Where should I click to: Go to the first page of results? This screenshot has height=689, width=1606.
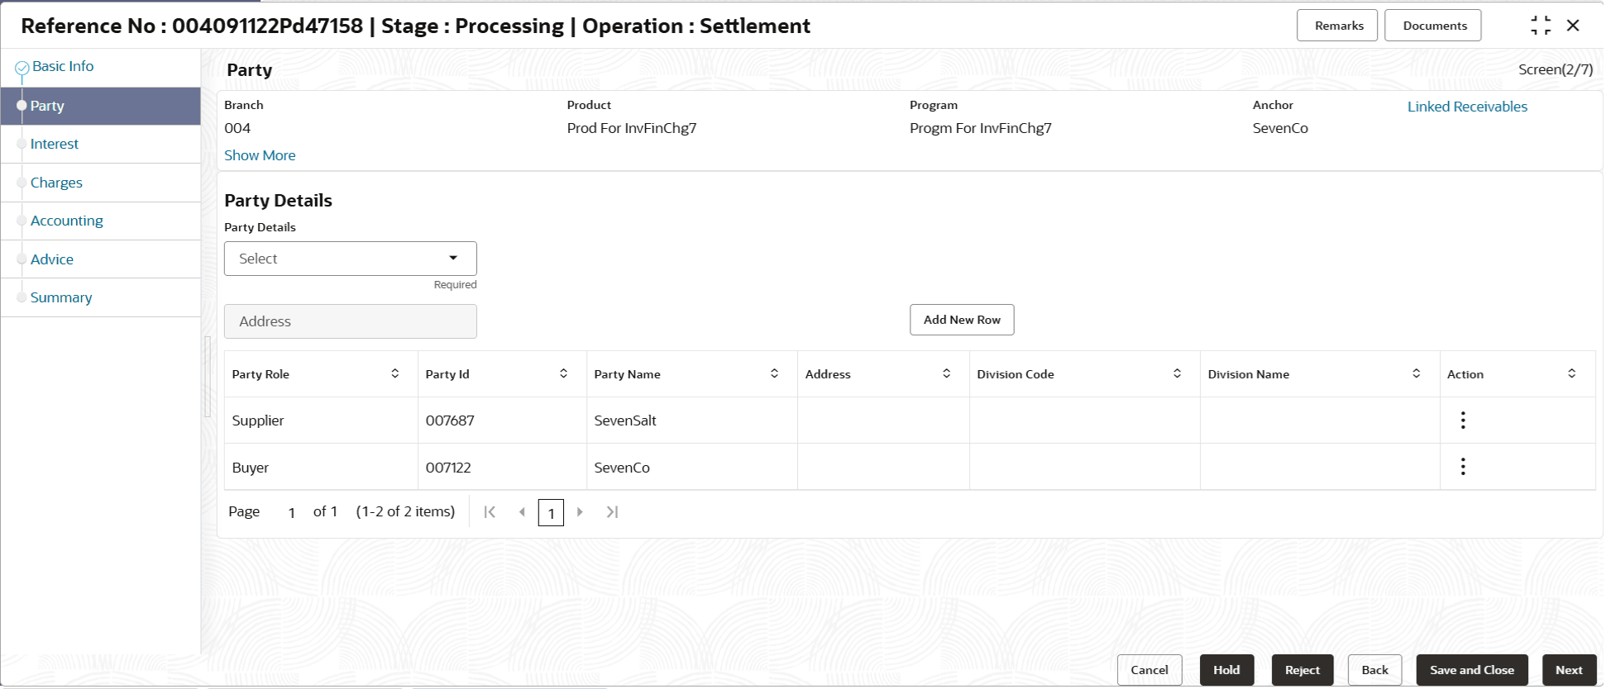tap(490, 512)
